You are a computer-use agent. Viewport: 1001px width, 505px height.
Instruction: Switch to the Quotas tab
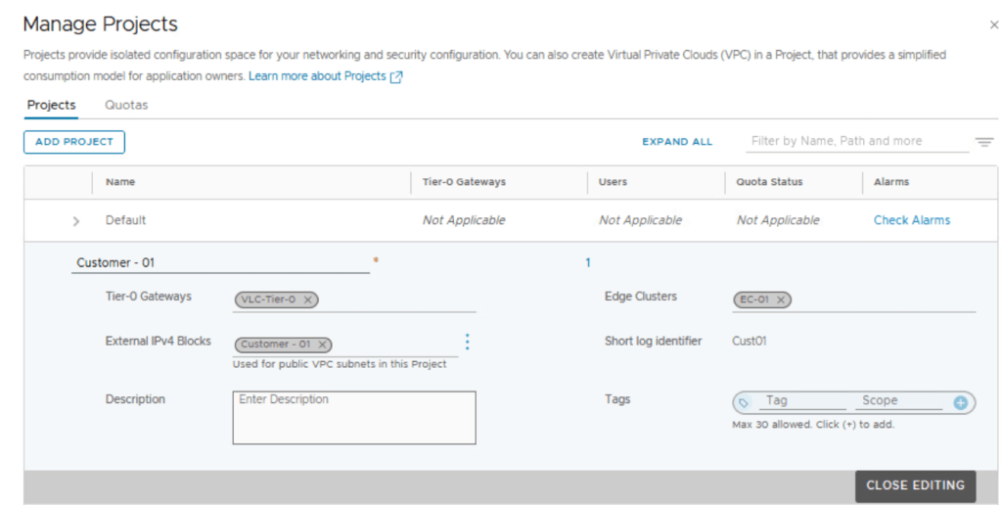pyautogui.click(x=126, y=105)
